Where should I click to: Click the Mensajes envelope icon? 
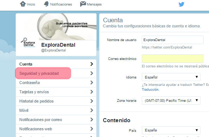(83, 4)
